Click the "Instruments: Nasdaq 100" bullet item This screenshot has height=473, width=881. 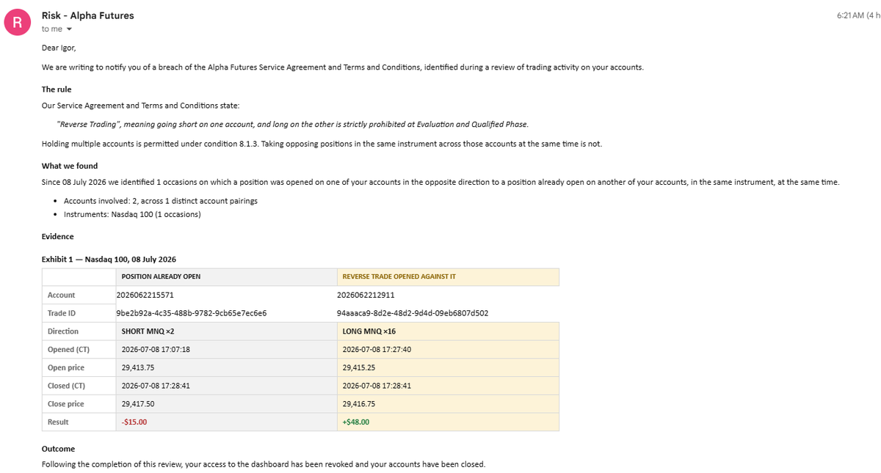tap(132, 214)
